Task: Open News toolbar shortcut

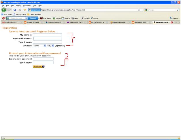Action: coord(75,18)
